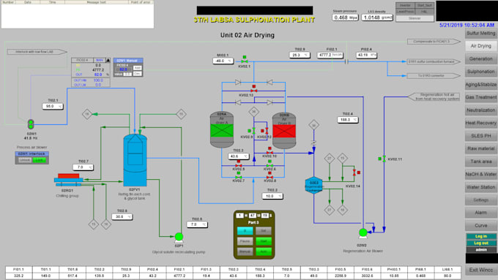The image size is (498, 280).
Task: Click the 02W2 regeneration air blower
Action: click(363, 233)
